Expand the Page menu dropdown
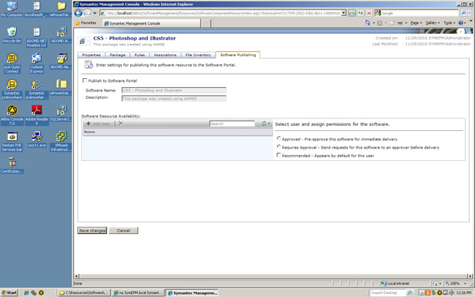This screenshot has height=297, width=475. pos(417,23)
